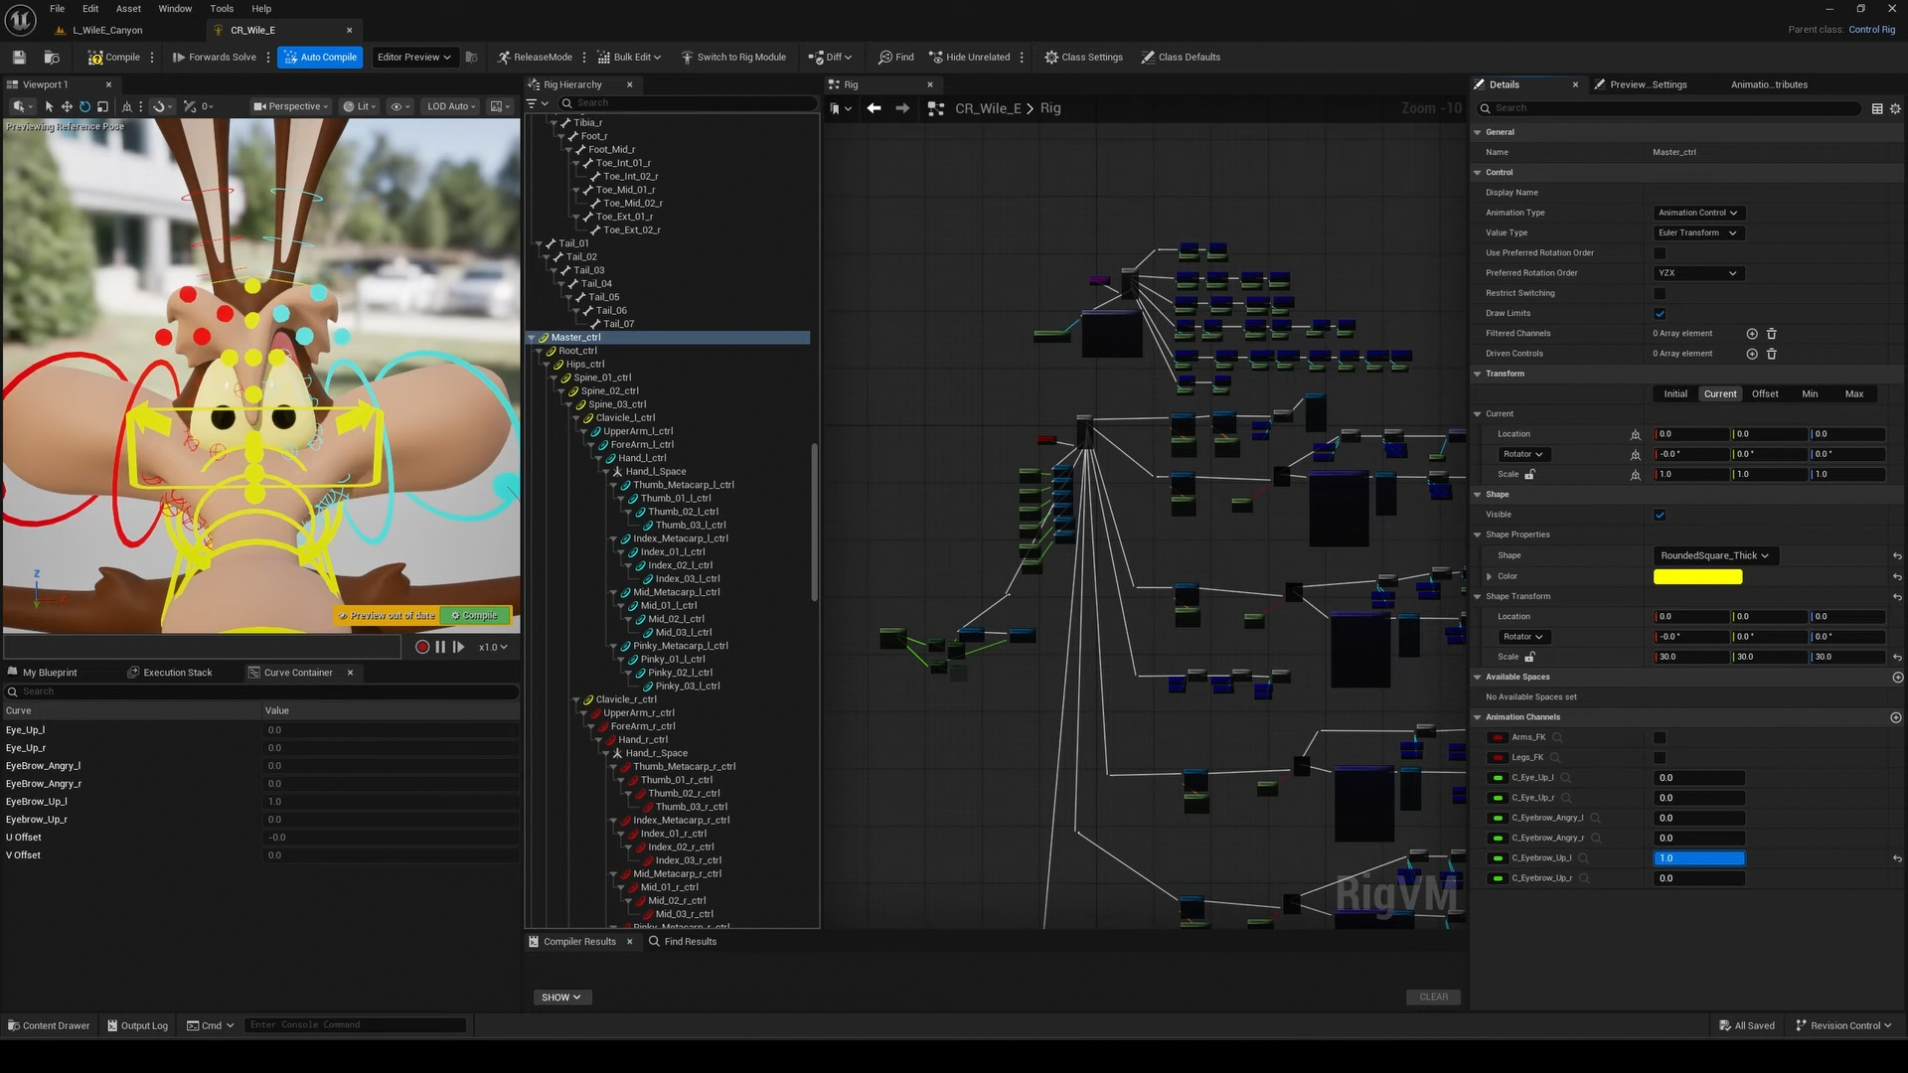Open Class Defaults
Screen dimensions: 1908x1073
coord(1181,58)
